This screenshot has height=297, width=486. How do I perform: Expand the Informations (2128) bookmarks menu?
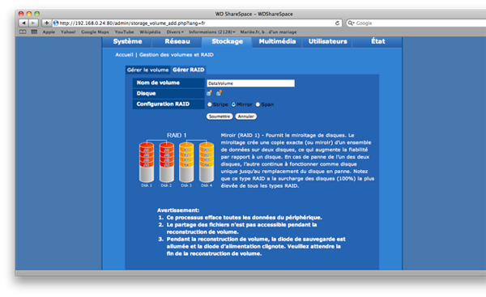point(212,32)
